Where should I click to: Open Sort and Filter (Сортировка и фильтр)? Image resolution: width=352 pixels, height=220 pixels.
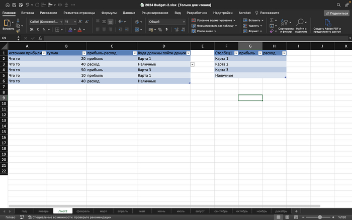click(286, 26)
